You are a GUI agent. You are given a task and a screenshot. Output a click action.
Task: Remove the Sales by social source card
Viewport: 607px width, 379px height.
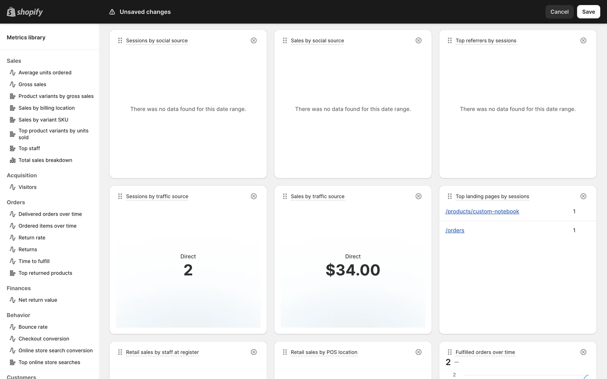pos(418,40)
